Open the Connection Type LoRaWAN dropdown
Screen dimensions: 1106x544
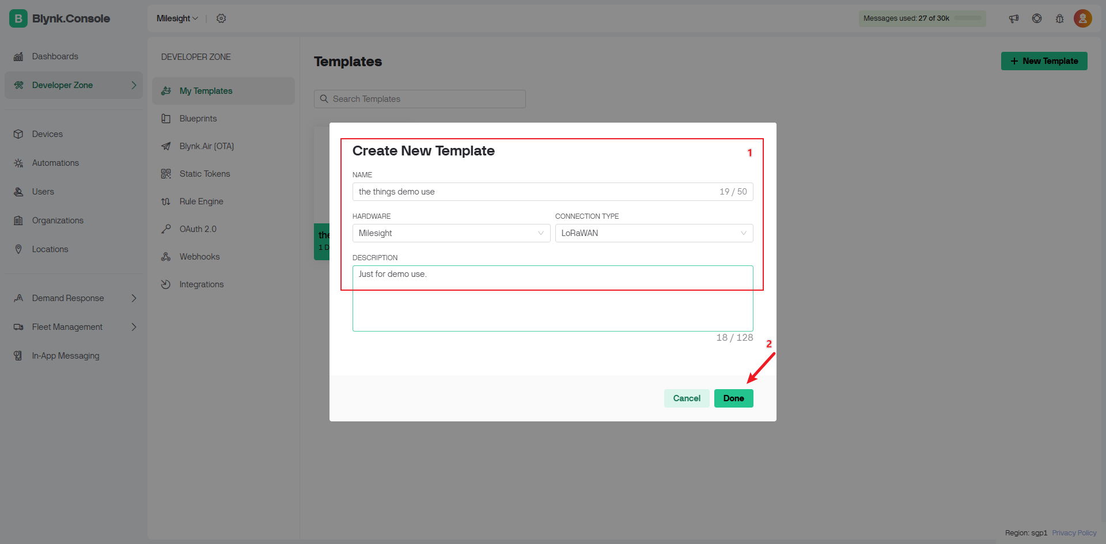654,233
